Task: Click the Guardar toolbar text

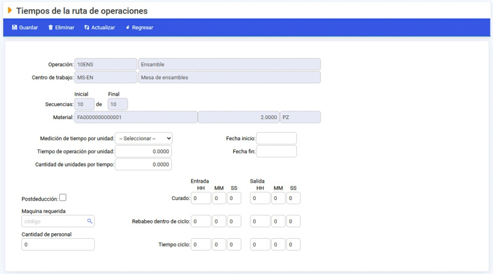Action: [28, 27]
